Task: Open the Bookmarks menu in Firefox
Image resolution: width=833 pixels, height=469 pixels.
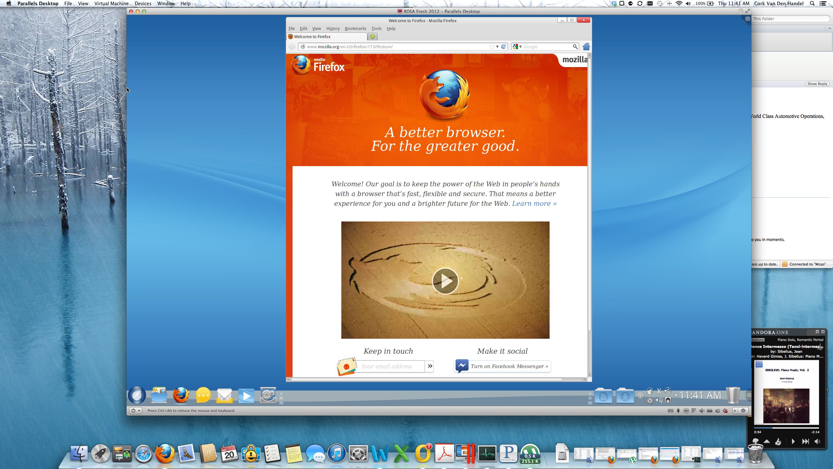Action: click(355, 29)
